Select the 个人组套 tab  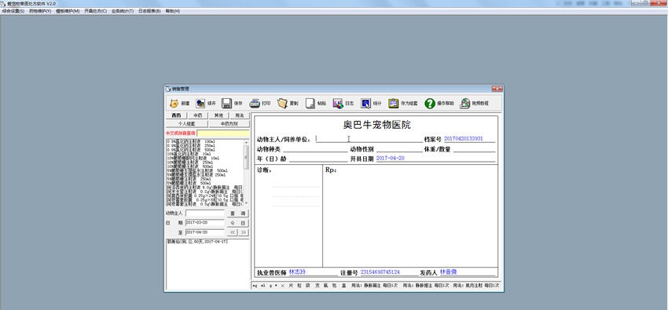pos(187,124)
